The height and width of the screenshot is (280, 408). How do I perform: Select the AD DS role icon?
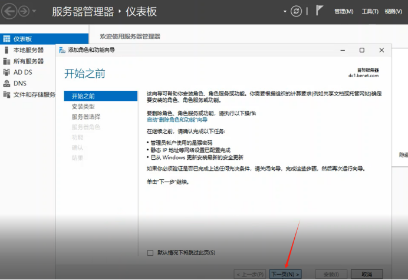(x=6, y=72)
